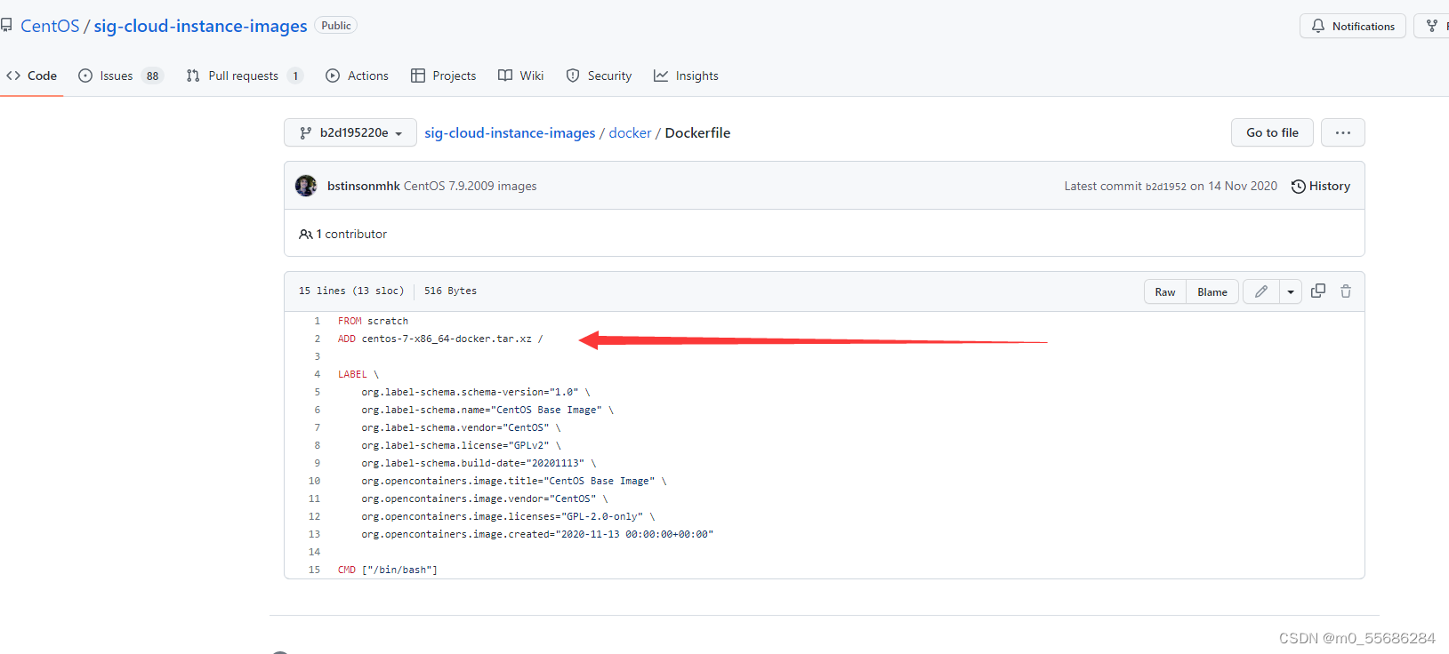Open CentOS 7.9.2009 images commit message
This screenshot has width=1449, height=654.
471,186
